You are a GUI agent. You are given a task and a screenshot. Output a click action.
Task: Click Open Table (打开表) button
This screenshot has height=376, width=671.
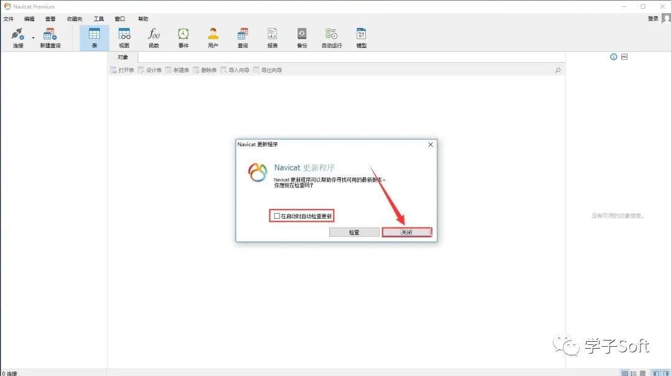[122, 70]
